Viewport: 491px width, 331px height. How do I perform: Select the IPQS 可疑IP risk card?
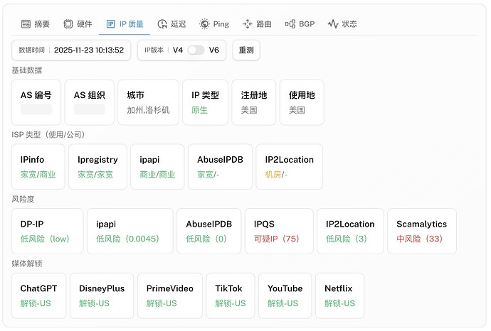279,231
